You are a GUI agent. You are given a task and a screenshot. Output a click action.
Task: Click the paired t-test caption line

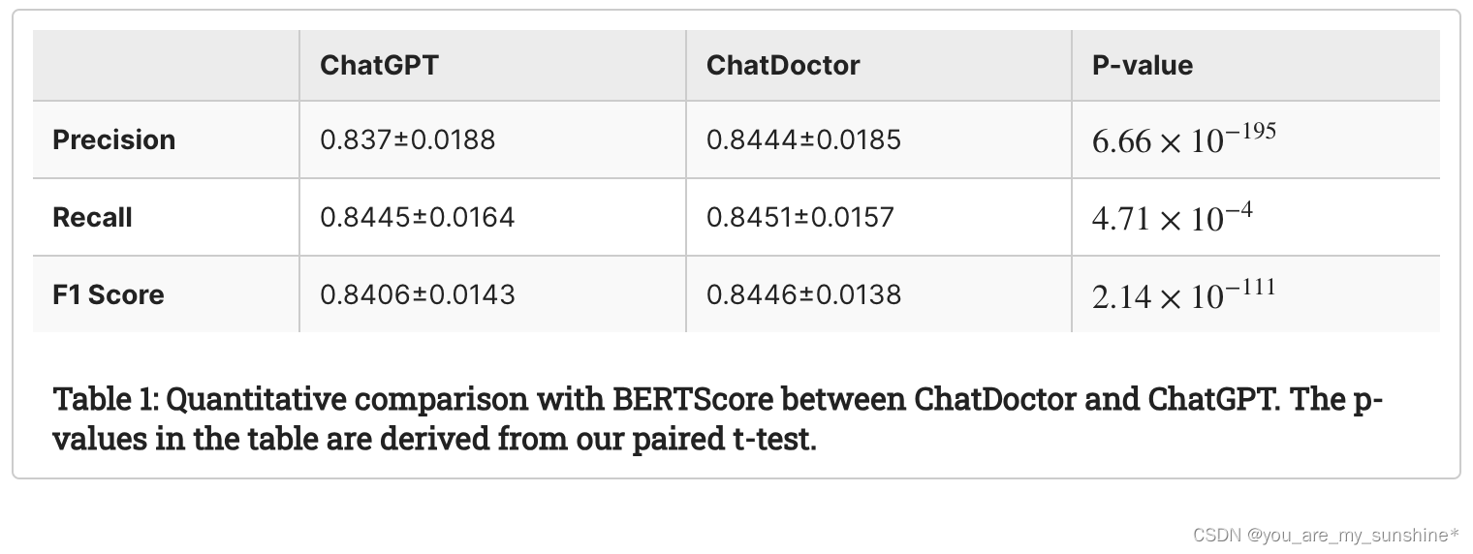pyautogui.click(x=434, y=440)
